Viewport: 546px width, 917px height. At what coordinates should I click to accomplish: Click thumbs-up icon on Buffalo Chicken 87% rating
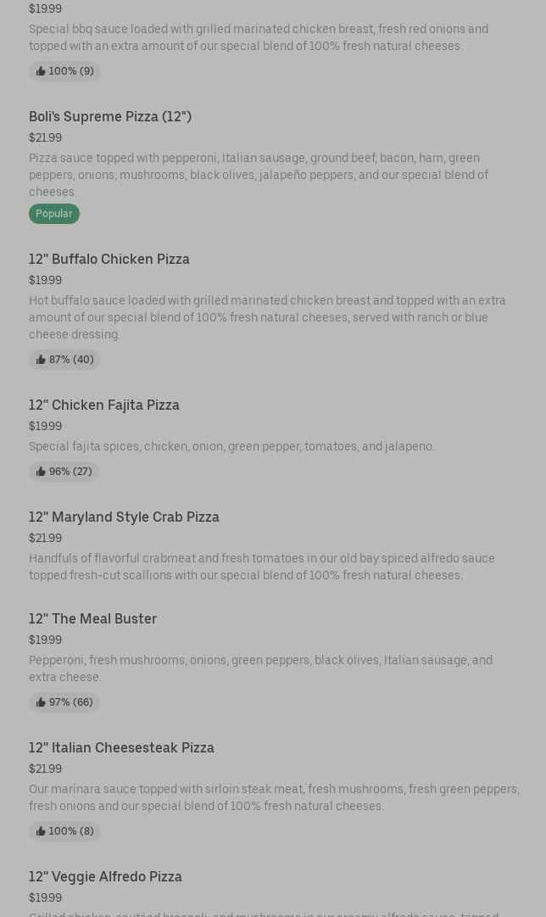coord(41,361)
